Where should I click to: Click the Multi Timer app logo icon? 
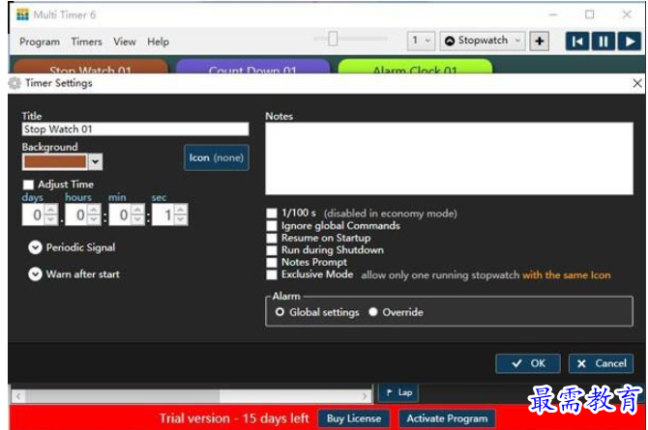(23, 14)
